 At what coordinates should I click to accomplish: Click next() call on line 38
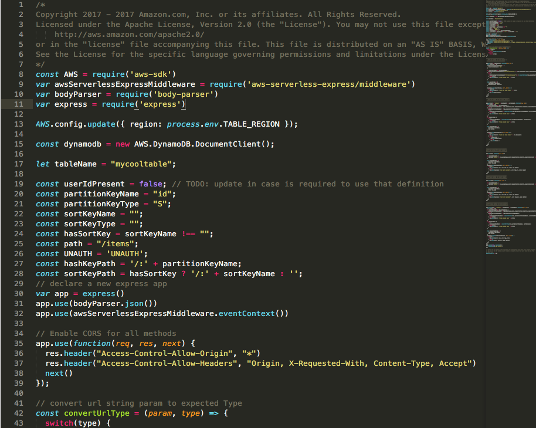(x=59, y=373)
